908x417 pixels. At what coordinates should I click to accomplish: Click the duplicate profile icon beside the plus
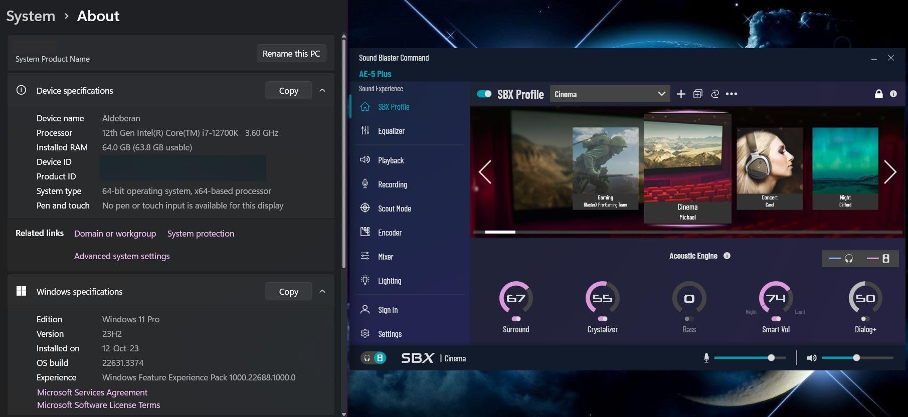click(698, 94)
